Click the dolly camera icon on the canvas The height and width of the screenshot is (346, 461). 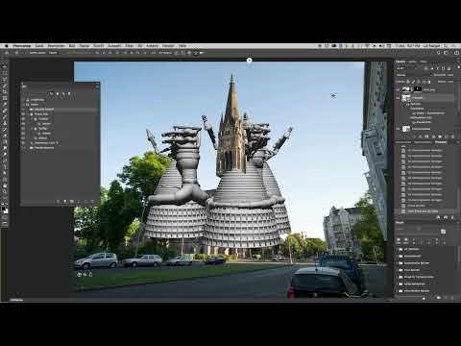90,274
